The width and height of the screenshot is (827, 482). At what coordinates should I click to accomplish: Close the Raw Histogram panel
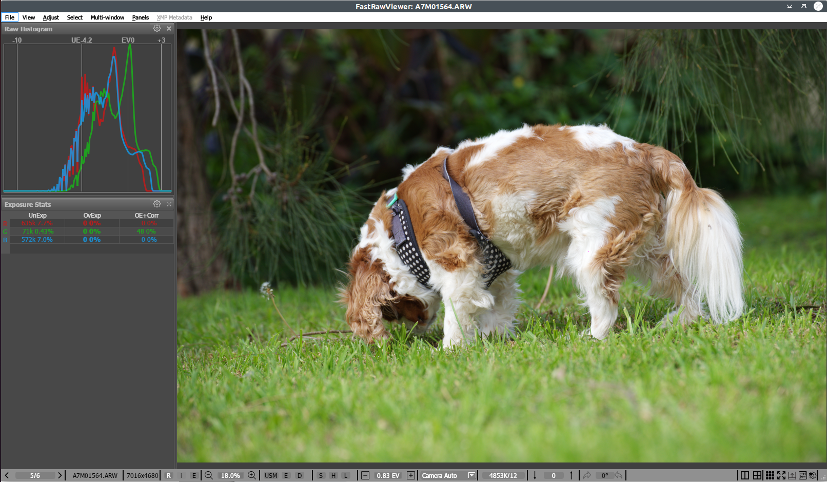pyautogui.click(x=169, y=29)
